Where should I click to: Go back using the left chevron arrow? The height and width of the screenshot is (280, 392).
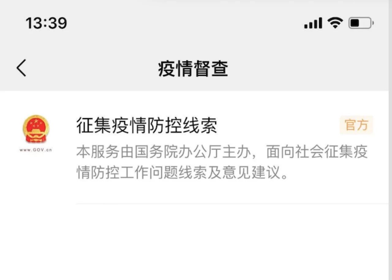click(x=21, y=68)
